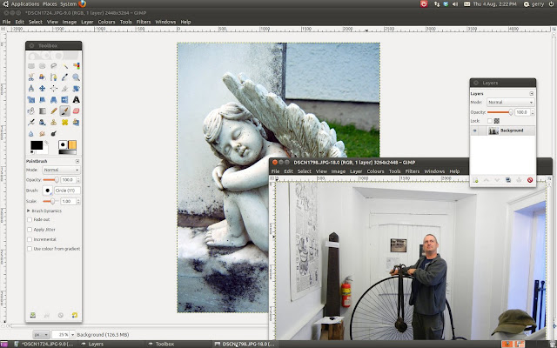
Task: Select the Rectangle Select tool
Action: (x=31, y=66)
